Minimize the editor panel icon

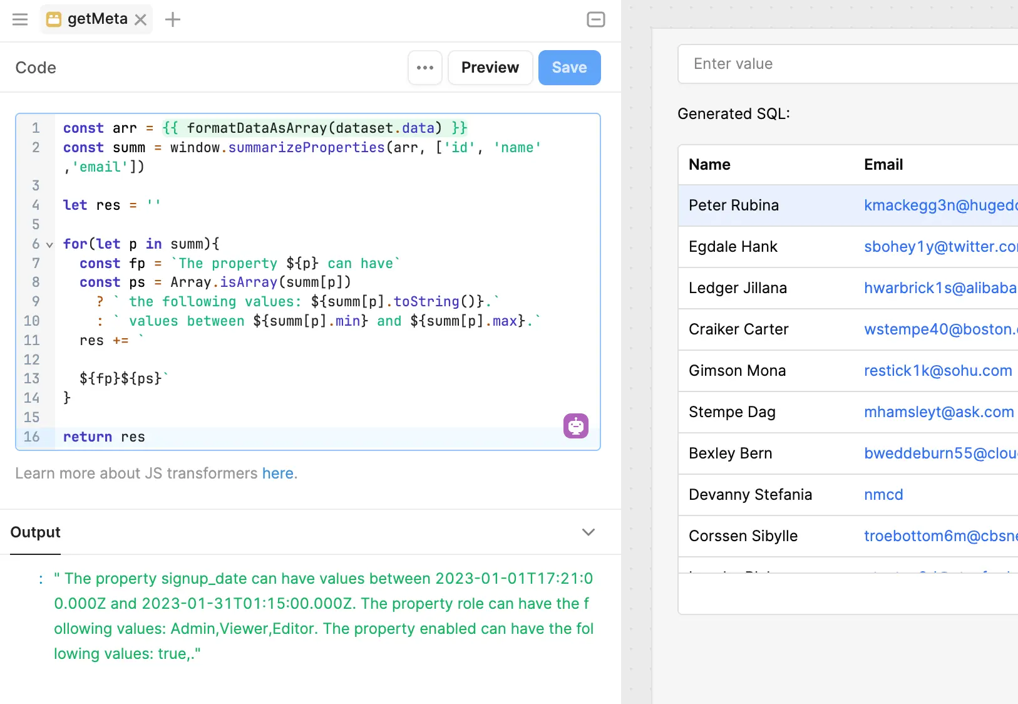click(595, 19)
